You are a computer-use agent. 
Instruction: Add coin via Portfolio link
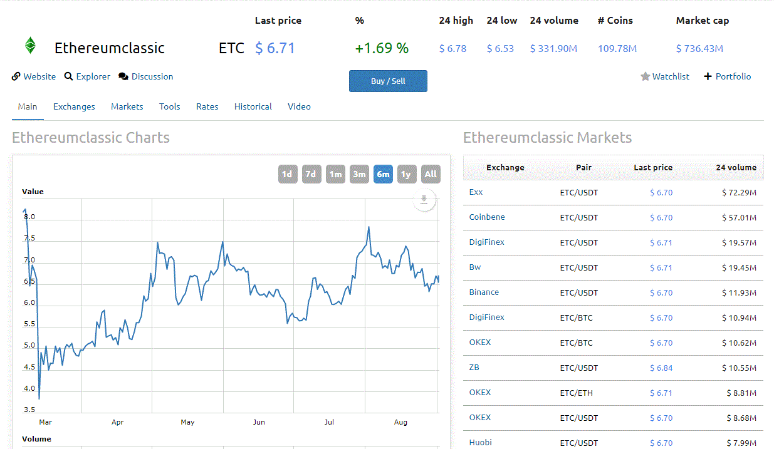[x=733, y=76]
